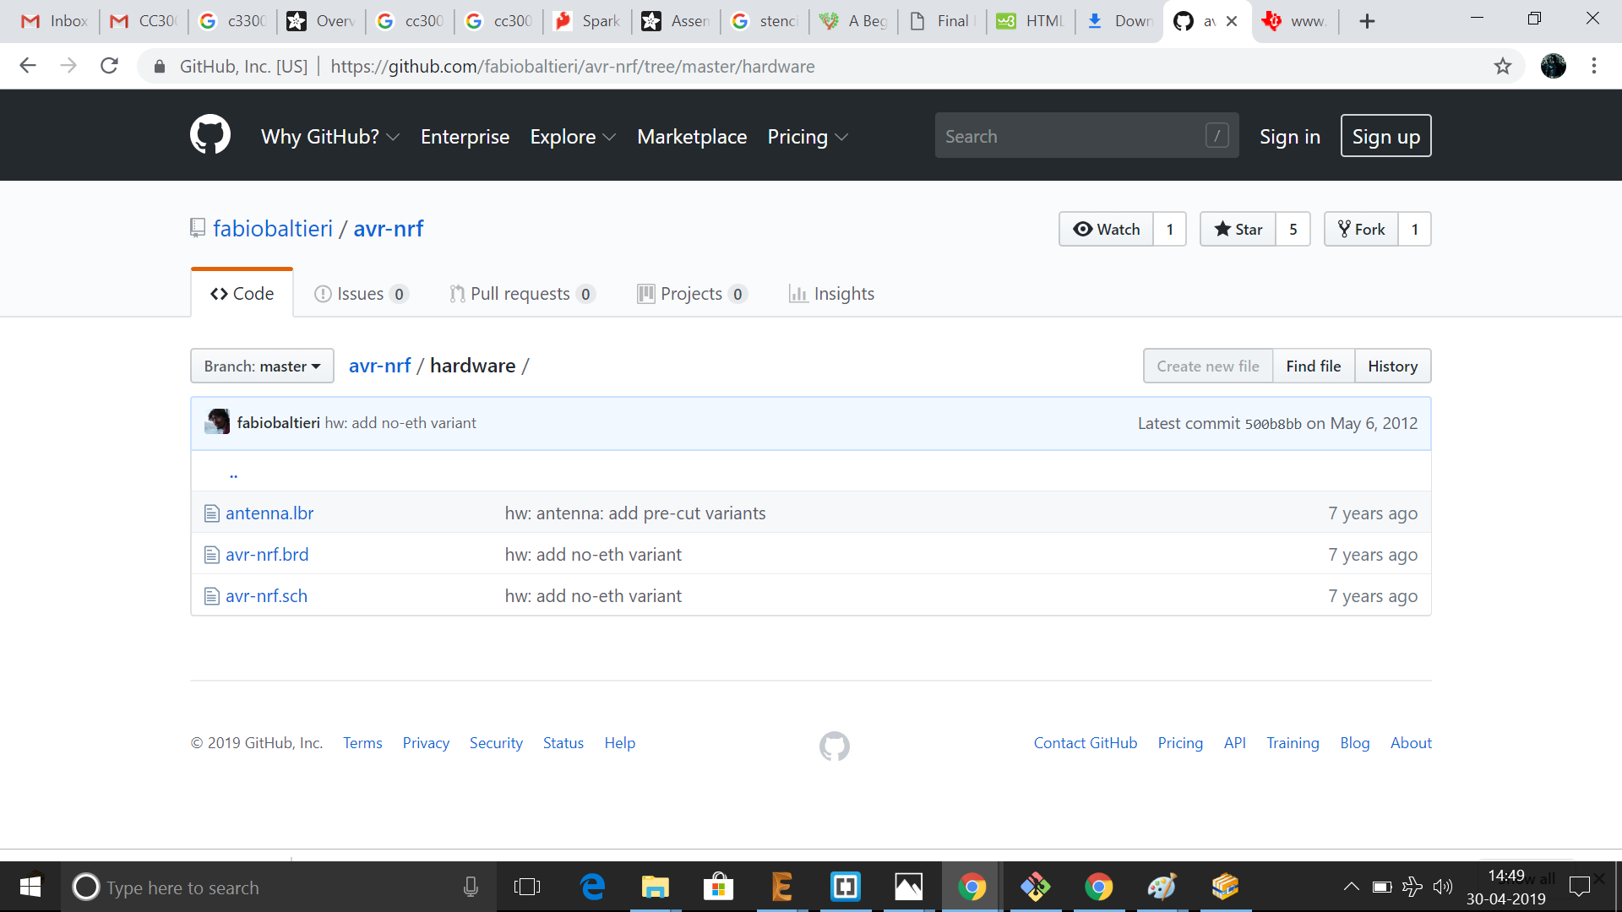Bookmark page with star icon in address bar
The height and width of the screenshot is (912, 1622).
pos(1502,66)
